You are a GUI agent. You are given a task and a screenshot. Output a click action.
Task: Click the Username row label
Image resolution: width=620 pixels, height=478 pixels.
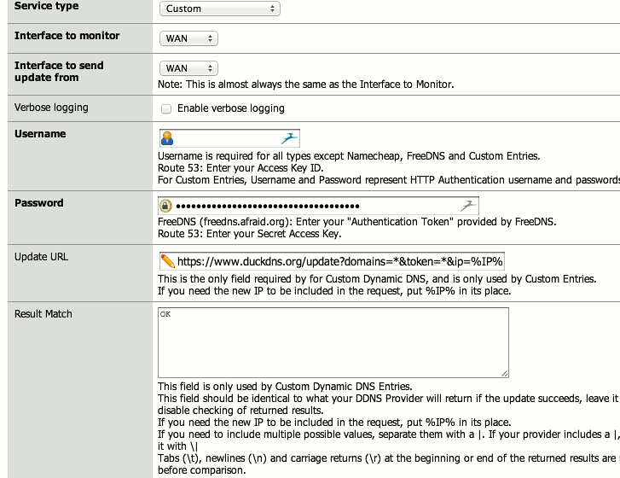(40, 134)
